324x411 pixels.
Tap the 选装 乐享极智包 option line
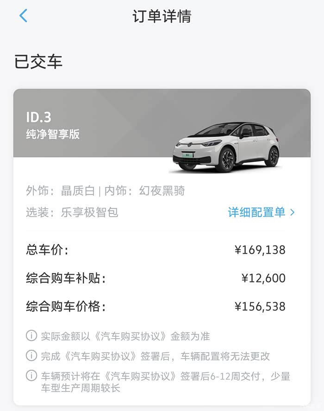[x=72, y=212]
